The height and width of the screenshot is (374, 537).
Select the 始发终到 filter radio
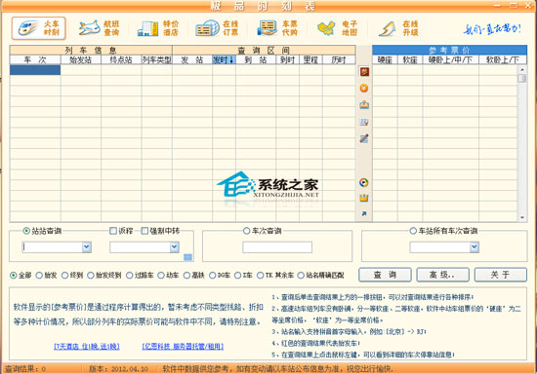coord(91,275)
